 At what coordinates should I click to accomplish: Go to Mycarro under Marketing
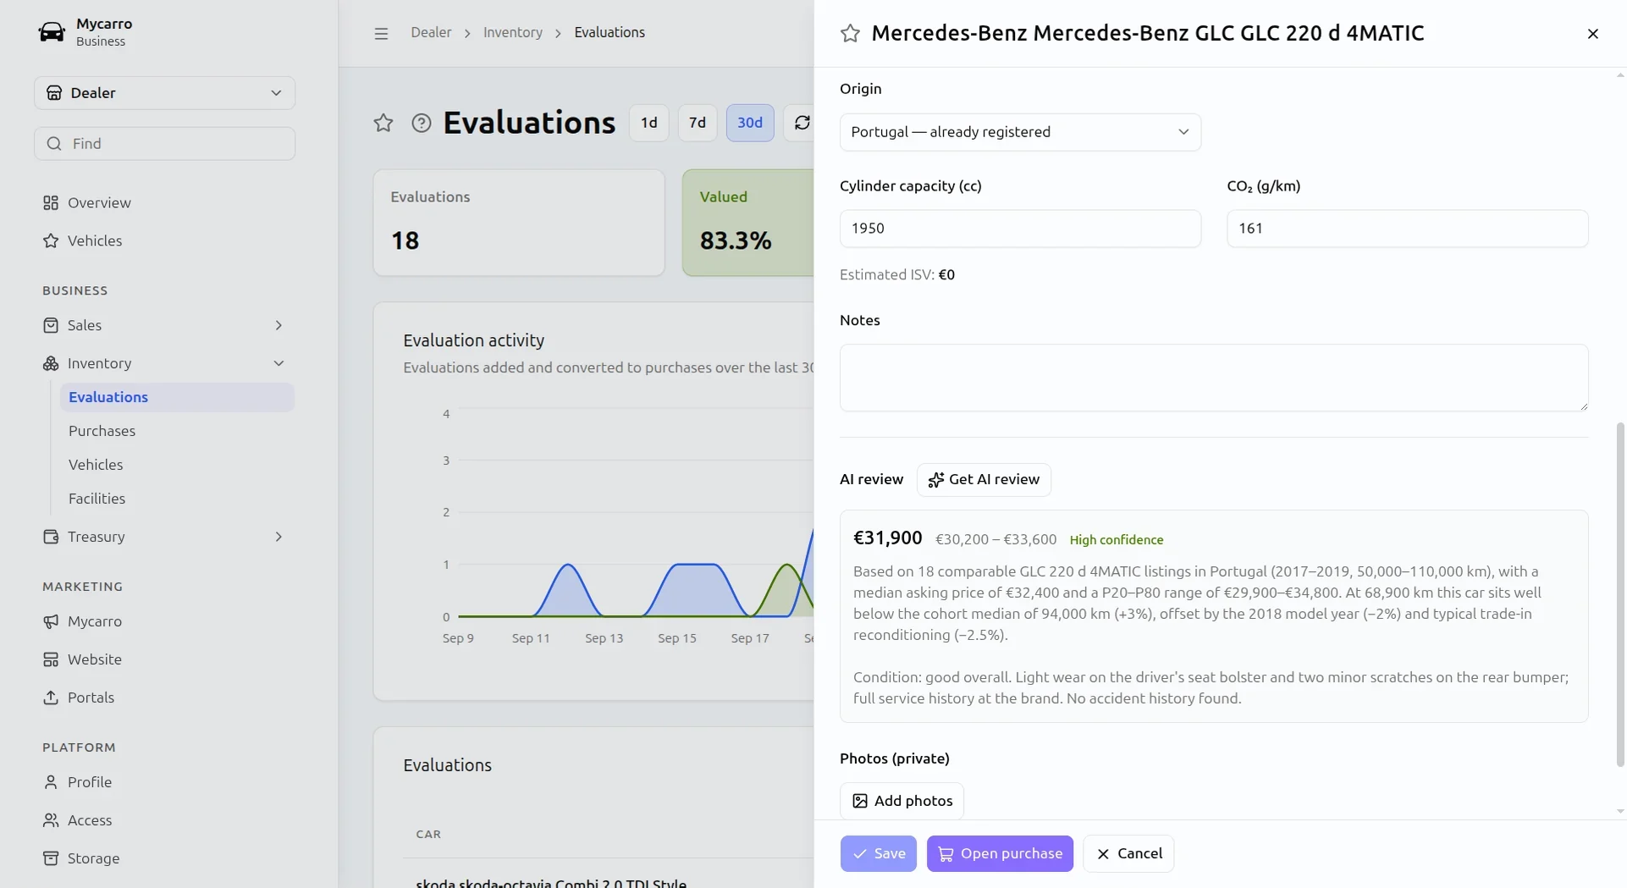(x=164, y=621)
